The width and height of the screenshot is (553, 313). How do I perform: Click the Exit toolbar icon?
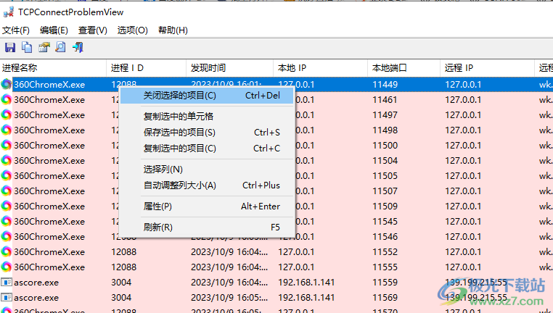point(78,47)
